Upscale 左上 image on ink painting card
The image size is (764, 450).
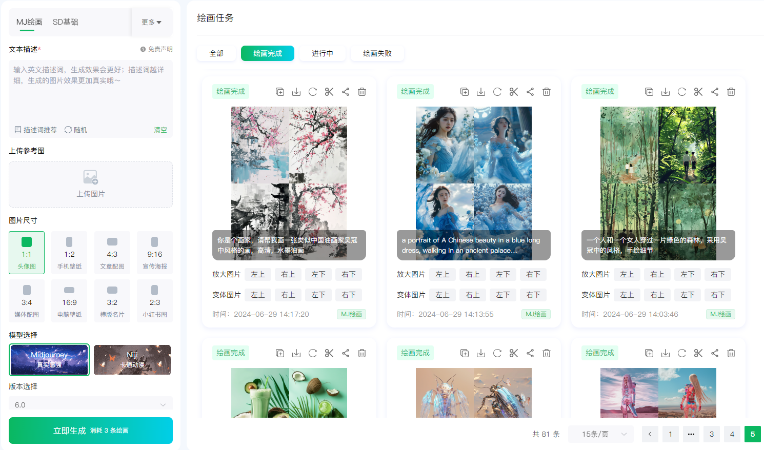258,274
